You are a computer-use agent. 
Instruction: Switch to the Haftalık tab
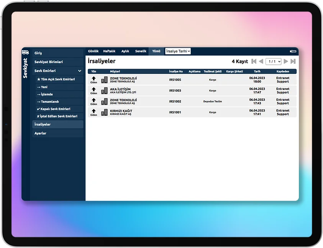[x=109, y=51]
